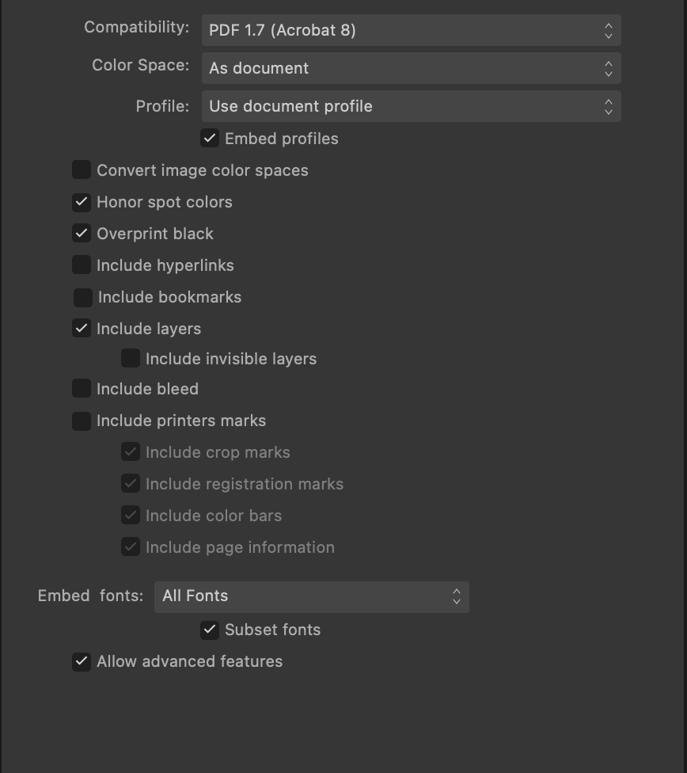Viewport: 687px width, 773px height.
Task: Toggle Include page information checkbox
Action: (x=131, y=546)
